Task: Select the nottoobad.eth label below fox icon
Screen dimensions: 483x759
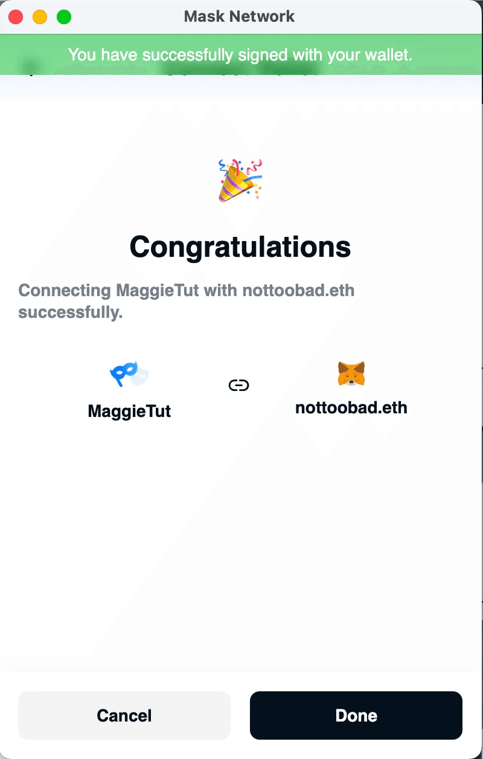Action: point(351,407)
